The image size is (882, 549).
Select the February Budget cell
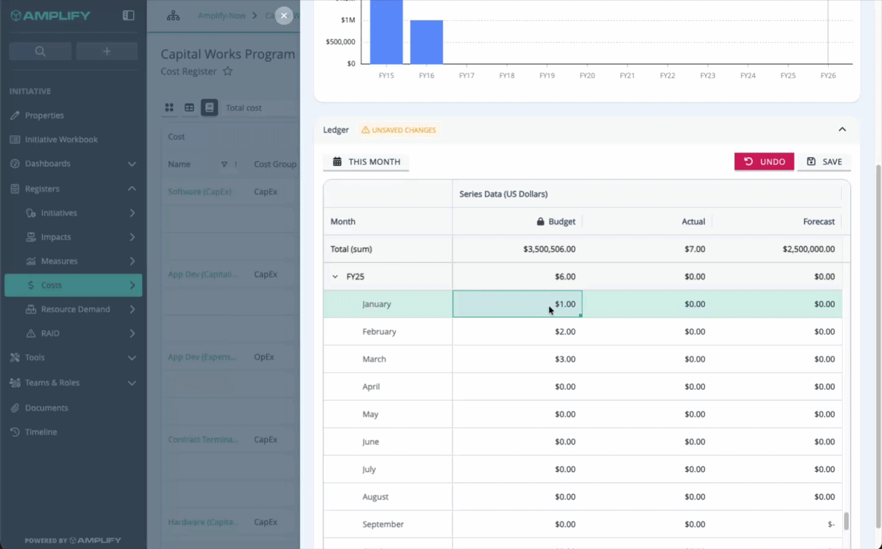(x=517, y=331)
